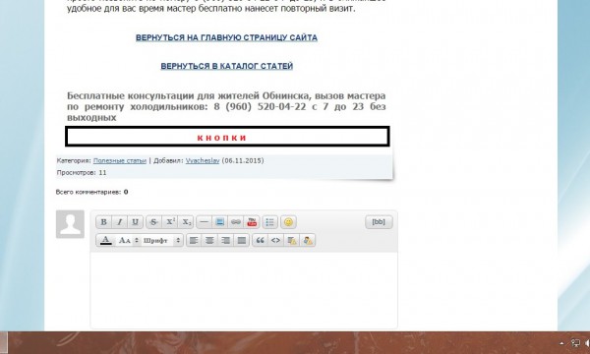
Task: Click the Просмотров: 11 text
Action: pos(82,173)
